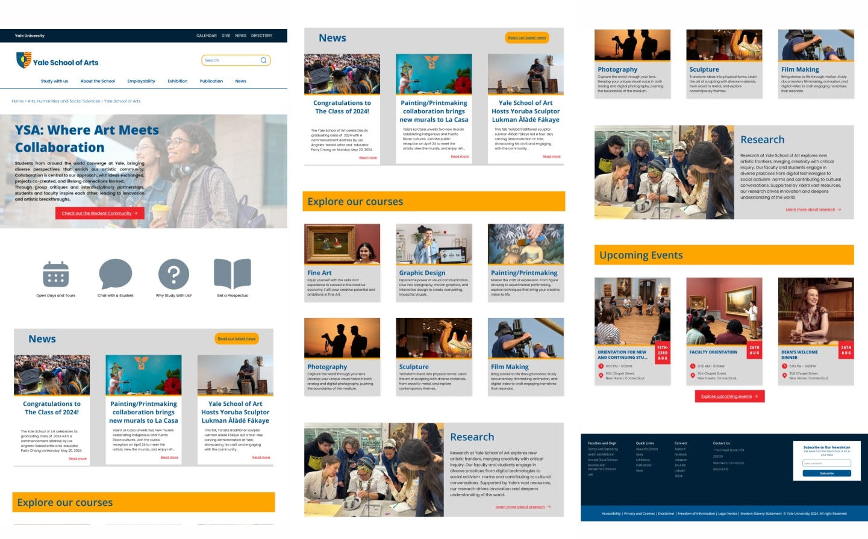Click the Research section photo in right panel
Screen dimensions: 868x539
tap(664, 172)
